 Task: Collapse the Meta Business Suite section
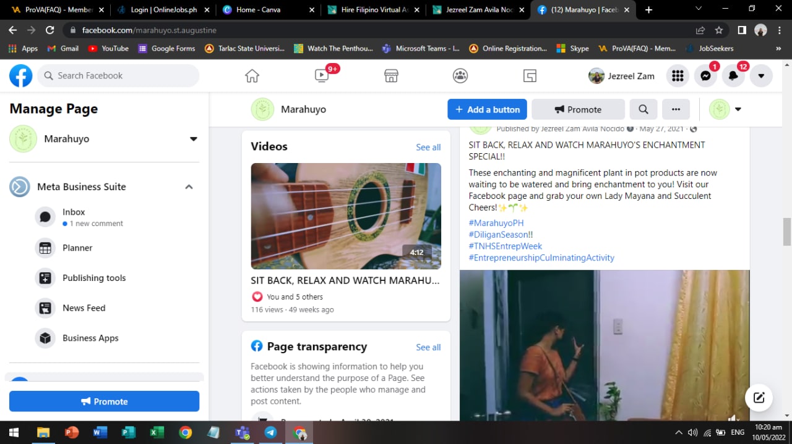pos(189,186)
